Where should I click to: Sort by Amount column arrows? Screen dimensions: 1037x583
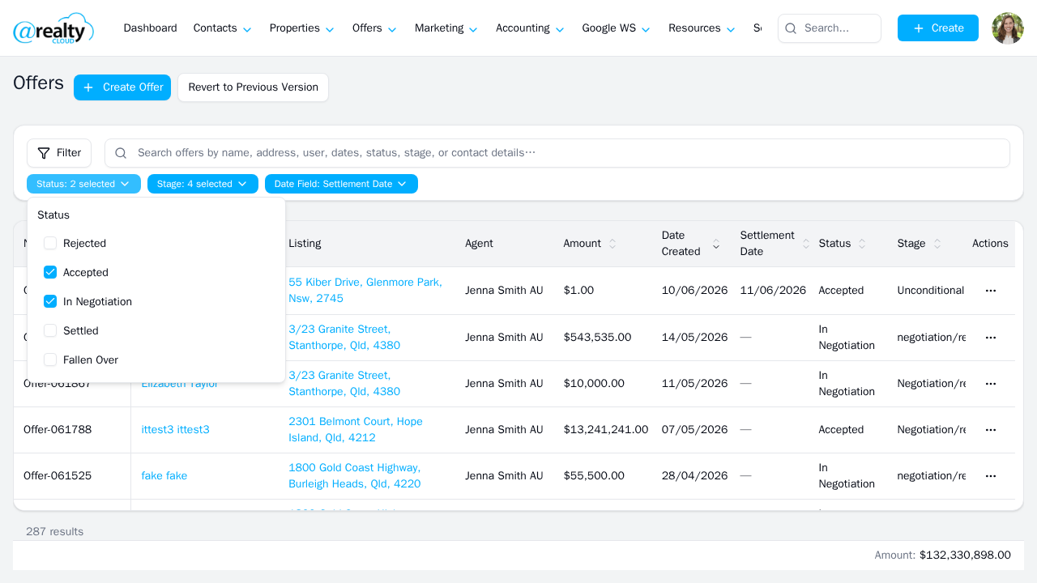[x=612, y=244]
